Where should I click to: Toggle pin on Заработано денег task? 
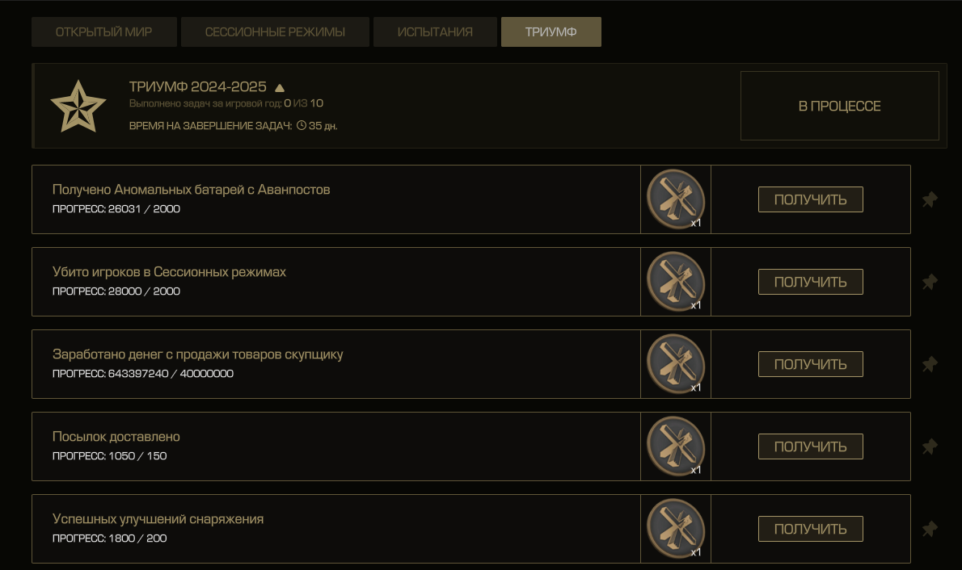[x=930, y=364]
